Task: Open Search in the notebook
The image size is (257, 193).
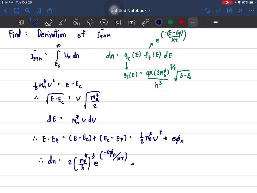Action: [27, 11]
